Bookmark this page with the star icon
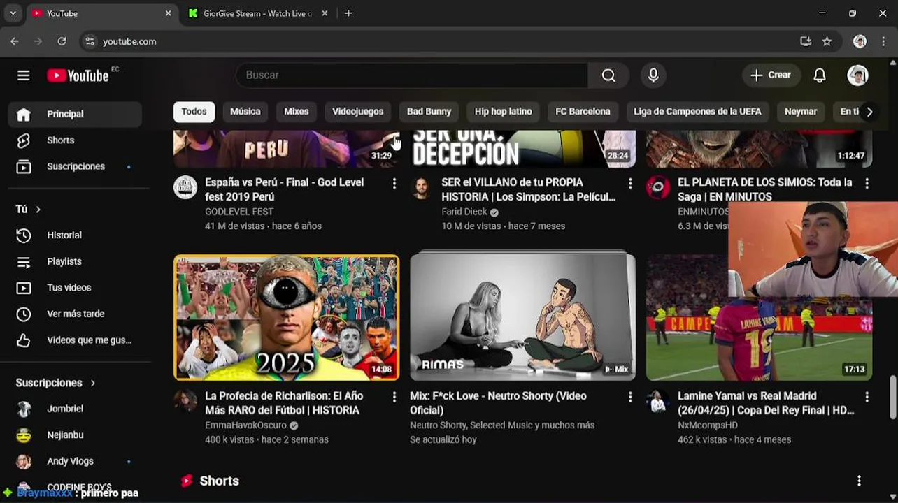 click(x=827, y=41)
